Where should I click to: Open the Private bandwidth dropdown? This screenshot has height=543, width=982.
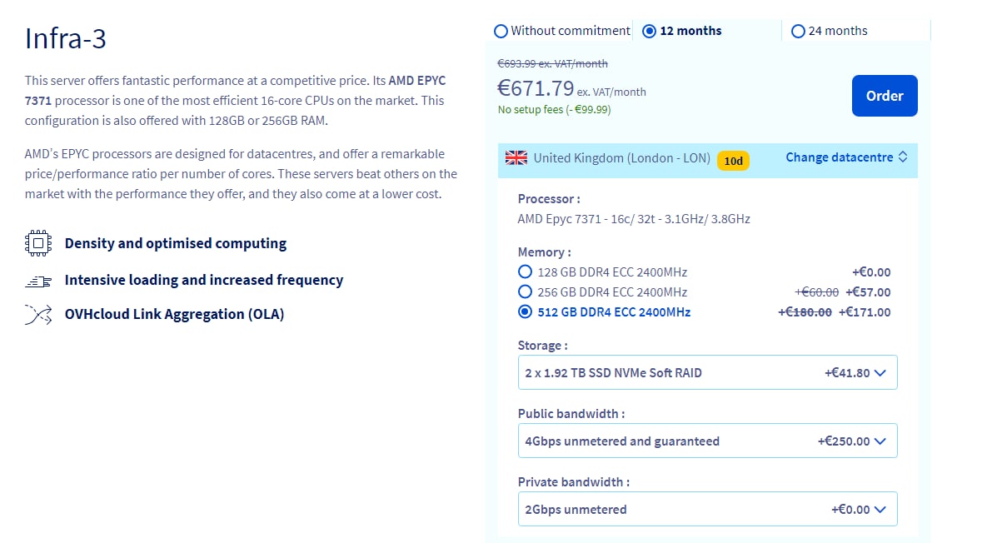coord(707,509)
